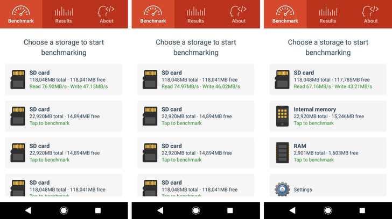
Task: Select Benchmark tab in right screenshot
Action: coord(285,14)
